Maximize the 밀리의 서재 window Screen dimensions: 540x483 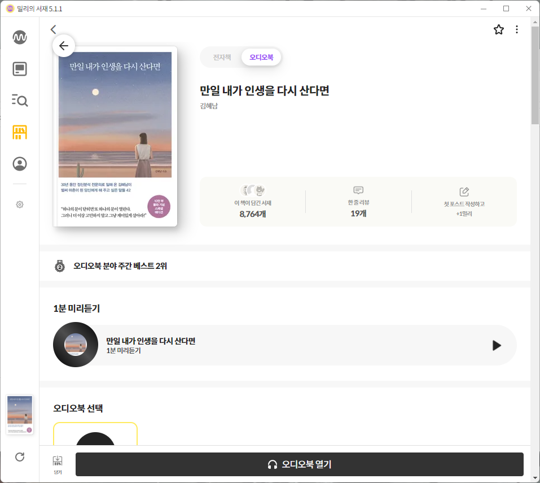pos(506,8)
